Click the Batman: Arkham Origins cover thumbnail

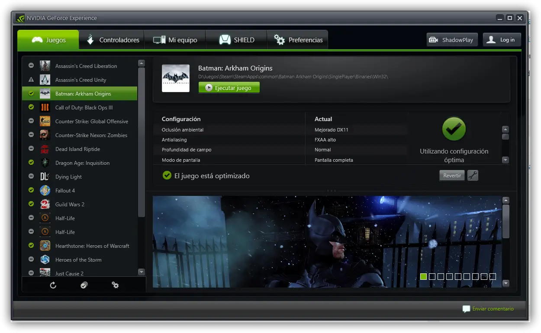pos(176,78)
